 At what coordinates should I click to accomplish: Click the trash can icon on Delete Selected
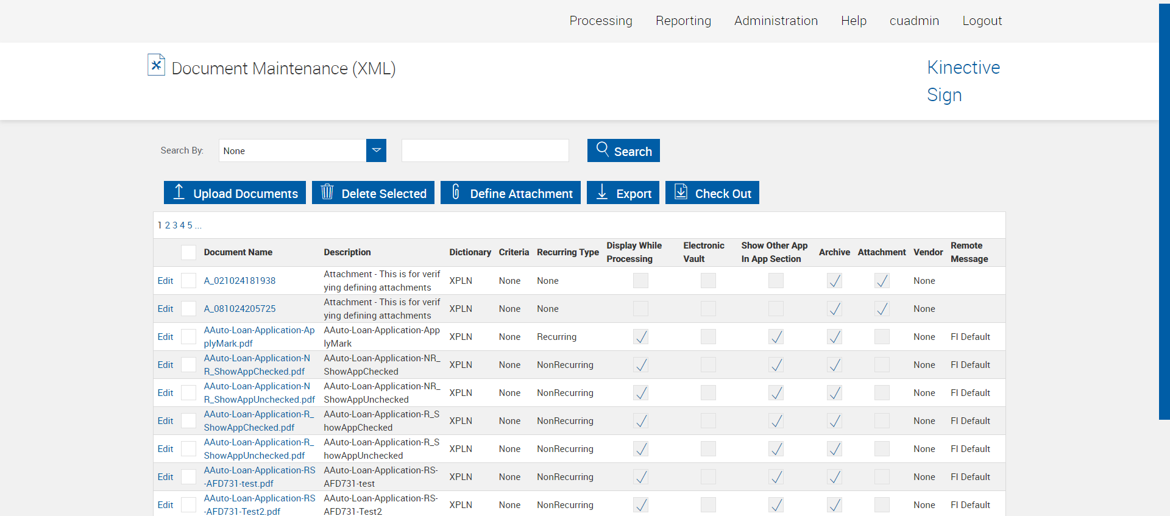327,192
